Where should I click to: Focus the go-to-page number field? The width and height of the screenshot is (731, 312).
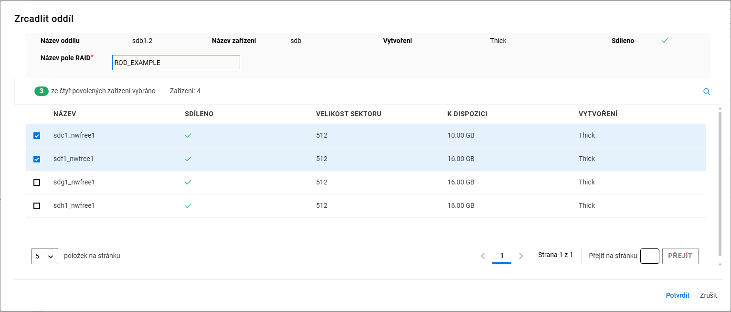click(x=649, y=256)
